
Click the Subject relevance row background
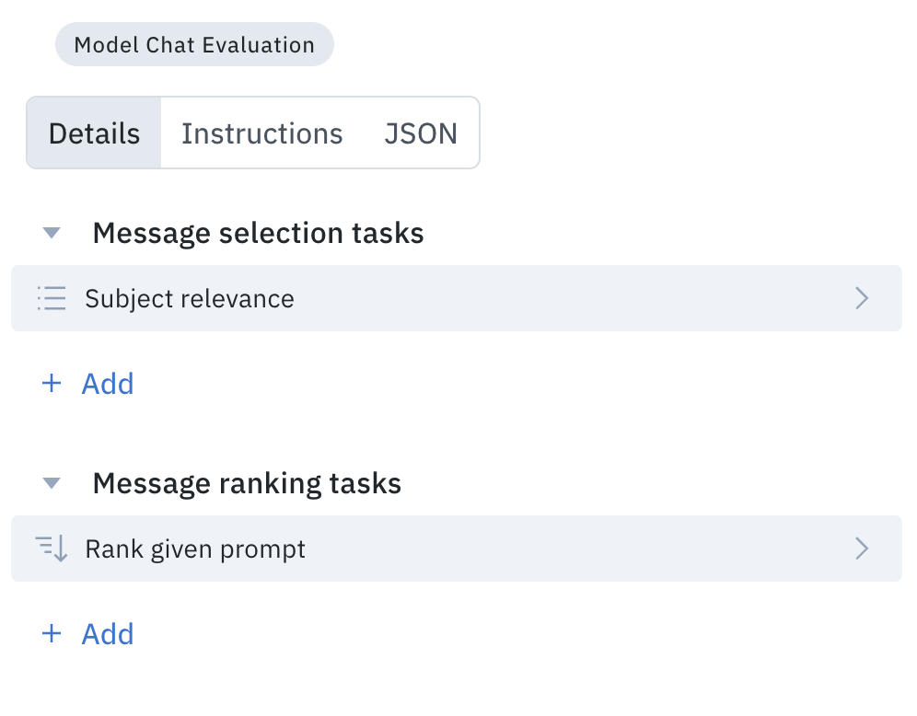pyautogui.click(x=456, y=298)
